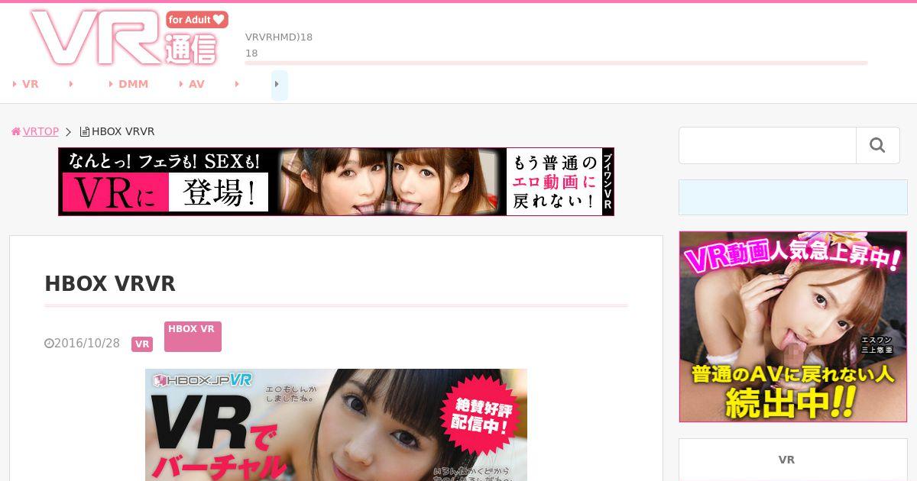Click the clock icon beside the date

click(x=49, y=344)
